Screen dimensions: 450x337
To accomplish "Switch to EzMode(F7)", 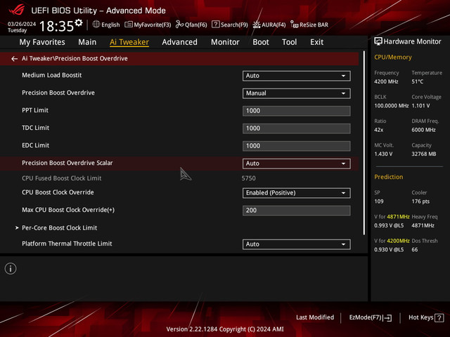I will pyautogui.click(x=371, y=317).
